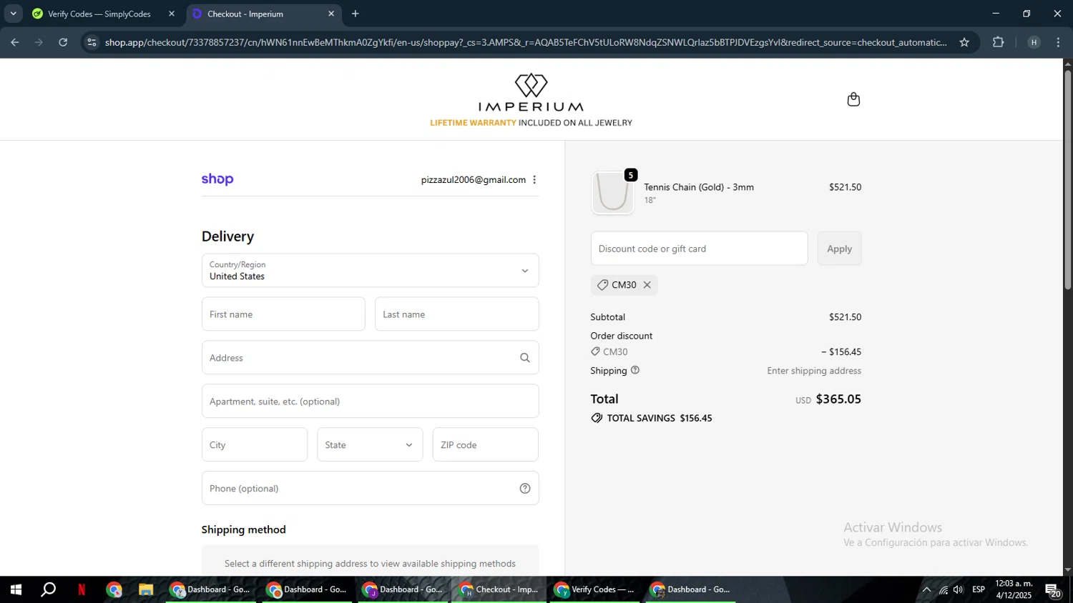This screenshot has width=1073, height=603.
Task: Click the Apartment, suite field
Action: (370, 402)
